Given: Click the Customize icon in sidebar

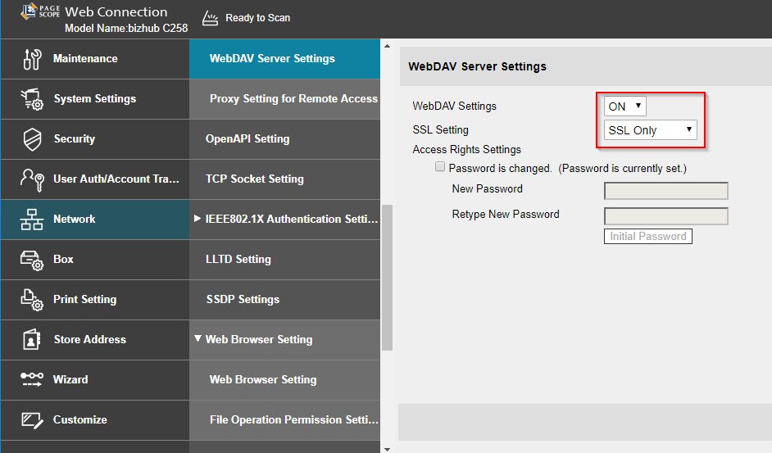Looking at the screenshot, I should 32,420.
